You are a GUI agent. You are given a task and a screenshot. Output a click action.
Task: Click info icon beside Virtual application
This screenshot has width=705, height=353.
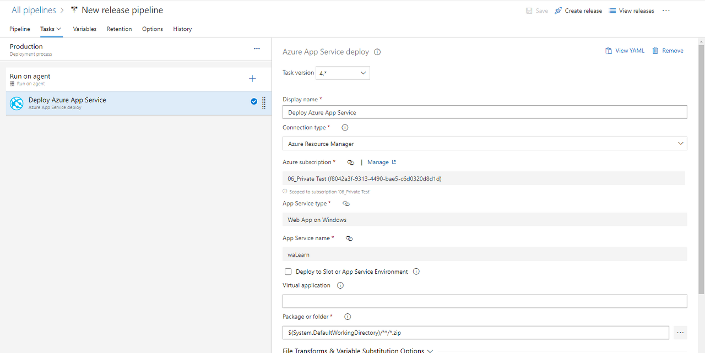click(x=340, y=285)
